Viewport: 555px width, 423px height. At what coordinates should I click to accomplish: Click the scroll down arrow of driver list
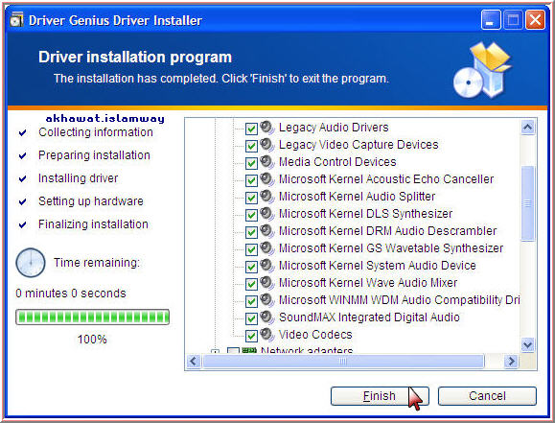point(528,344)
